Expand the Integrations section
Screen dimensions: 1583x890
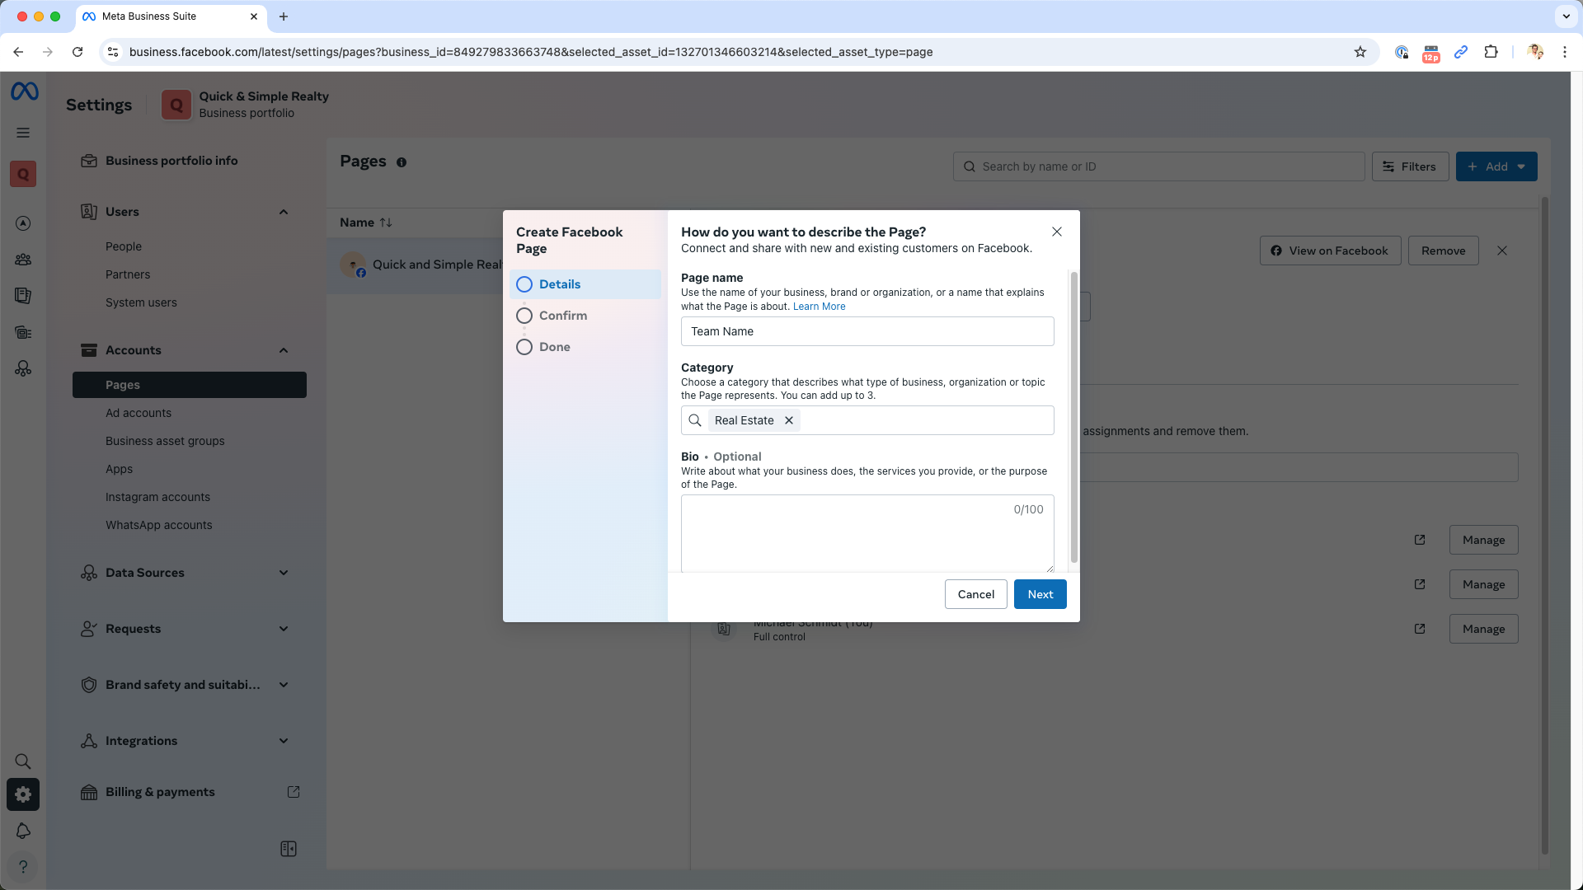[x=284, y=741]
